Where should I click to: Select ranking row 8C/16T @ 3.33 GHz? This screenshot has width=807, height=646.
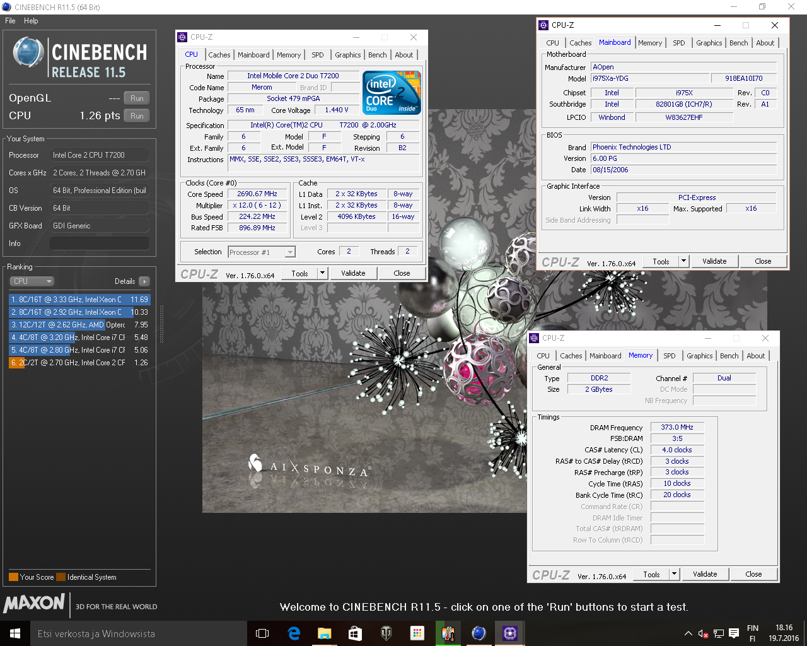tap(79, 300)
